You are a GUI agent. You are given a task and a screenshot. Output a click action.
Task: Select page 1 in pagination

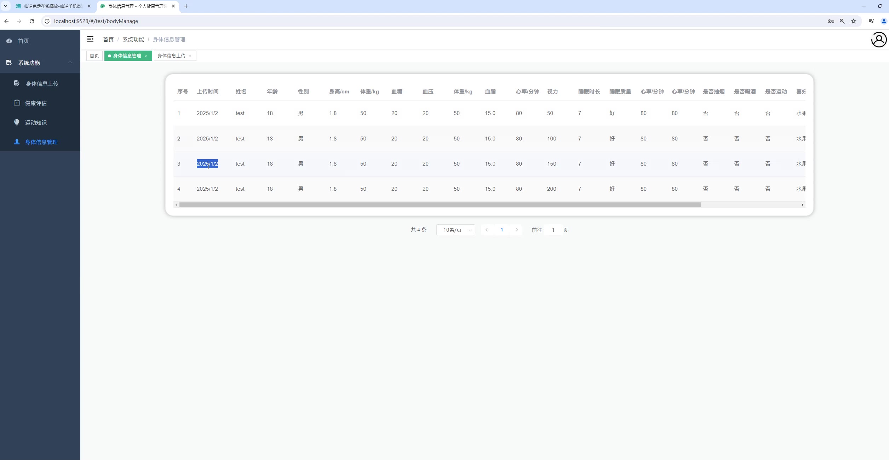point(502,230)
